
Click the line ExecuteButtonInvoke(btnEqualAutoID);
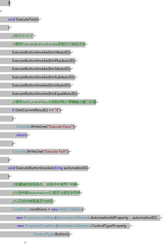[x=45, y=94]
